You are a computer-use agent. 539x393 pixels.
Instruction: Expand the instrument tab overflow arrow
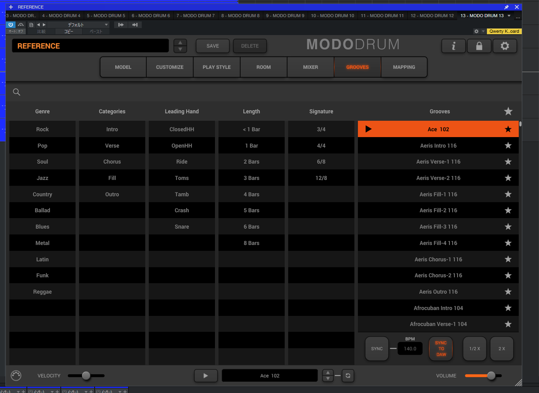509,16
